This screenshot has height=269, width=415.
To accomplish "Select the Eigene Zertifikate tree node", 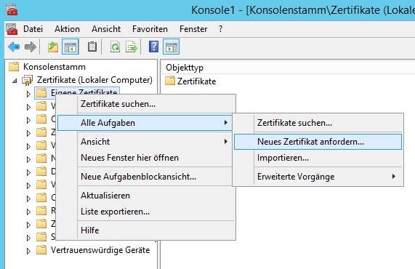I will click(84, 92).
